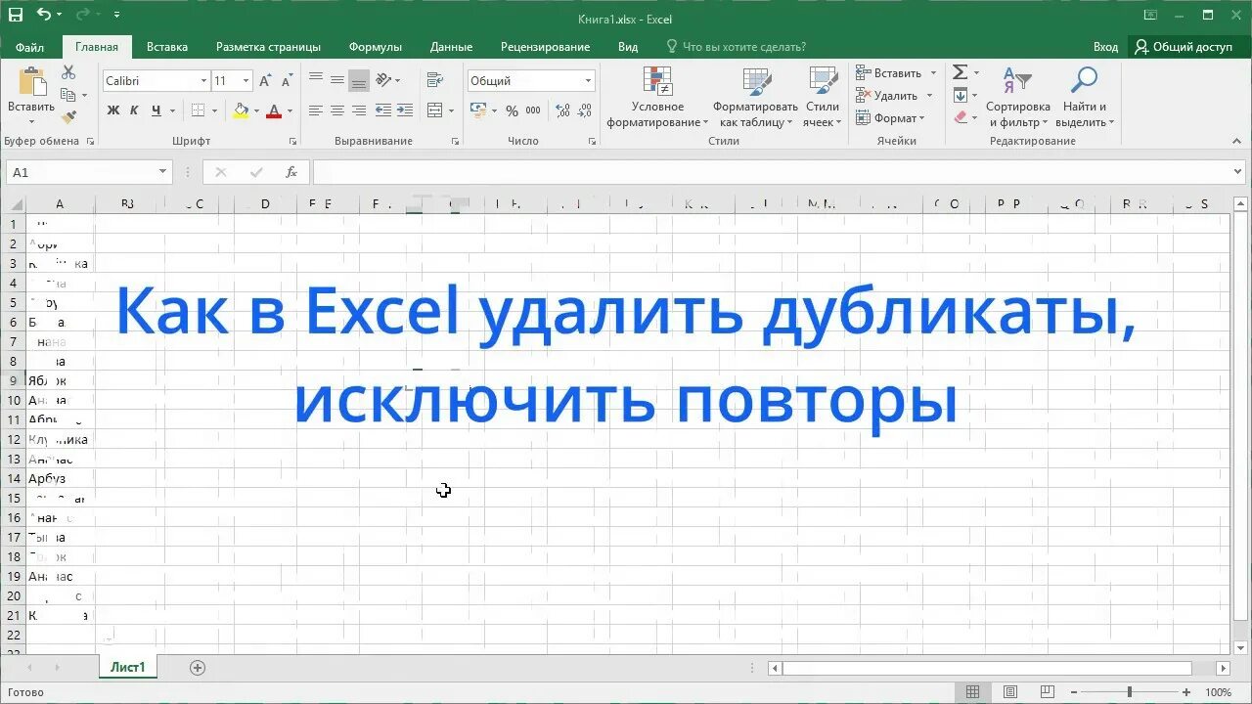Open Условное форматирование dropdown

click(657, 98)
